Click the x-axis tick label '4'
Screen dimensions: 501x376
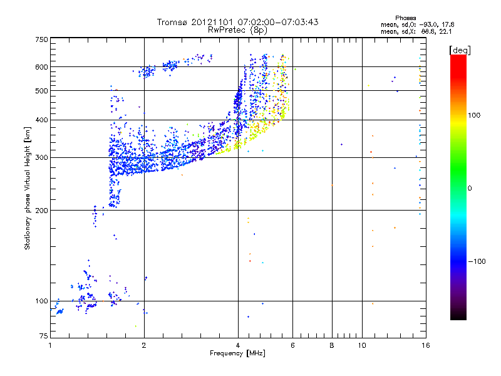point(238,345)
